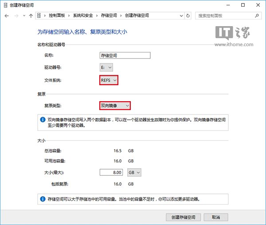Click the forward navigation arrow

(x=16, y=16)
